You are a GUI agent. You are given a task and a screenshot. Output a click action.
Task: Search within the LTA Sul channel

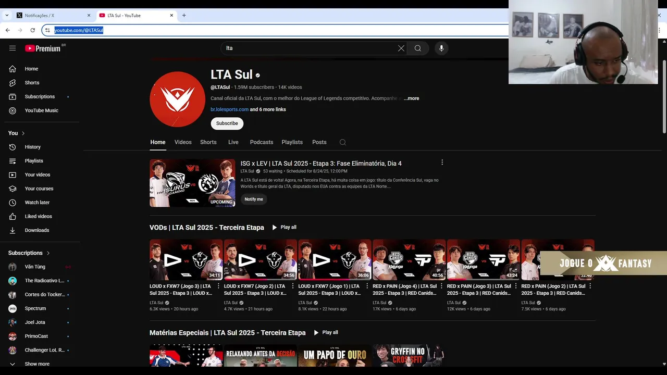(342, 142)
